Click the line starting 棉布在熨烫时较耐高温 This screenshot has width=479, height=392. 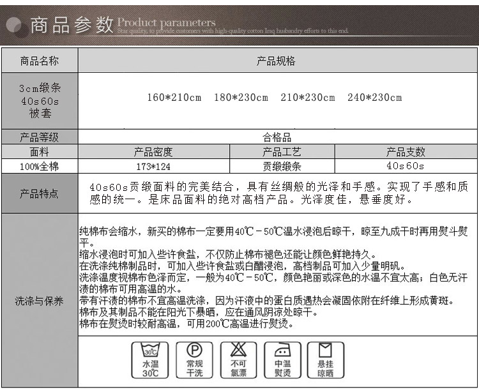click(x=186, y=323)
